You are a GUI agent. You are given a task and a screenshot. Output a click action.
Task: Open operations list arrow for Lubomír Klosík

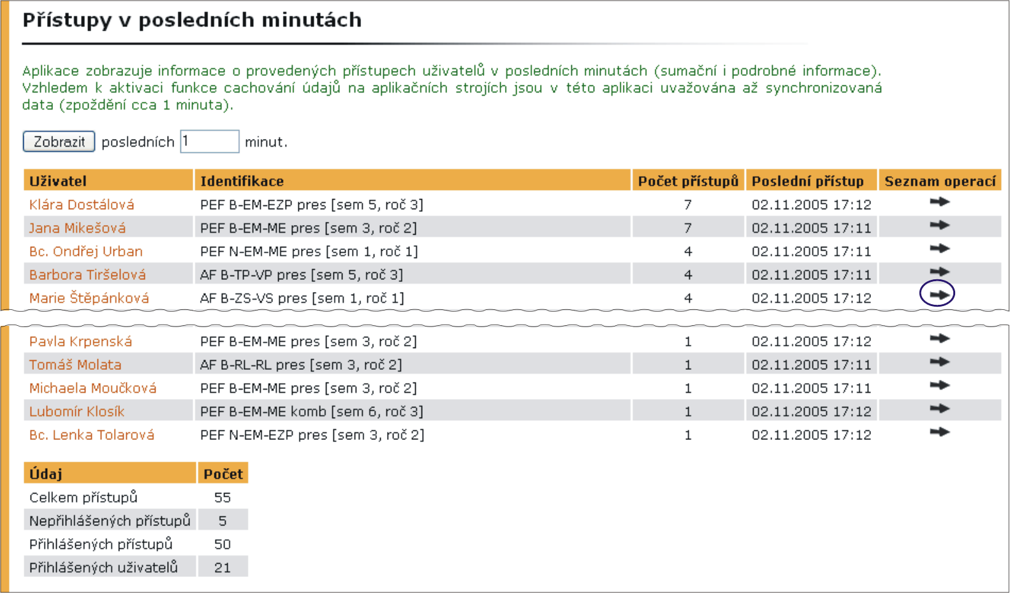click(939, 409)
